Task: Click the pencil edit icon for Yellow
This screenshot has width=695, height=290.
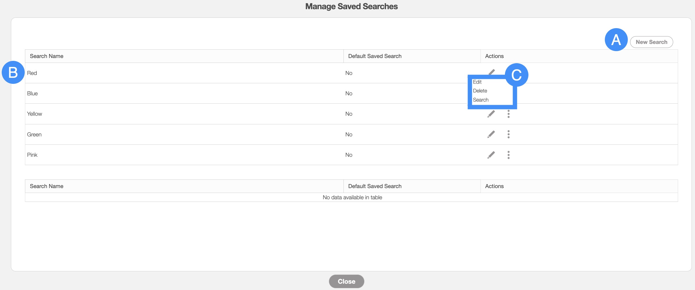Action: (491, 114)
